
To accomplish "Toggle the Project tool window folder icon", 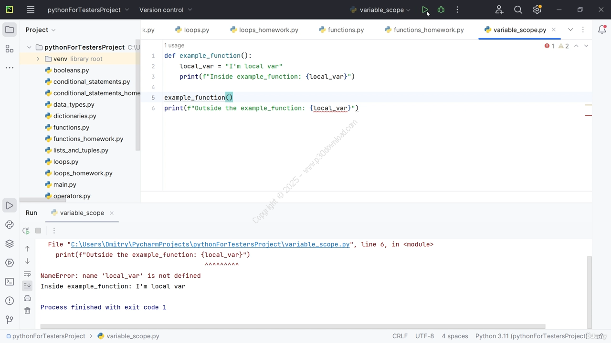I will coord(10,30).
